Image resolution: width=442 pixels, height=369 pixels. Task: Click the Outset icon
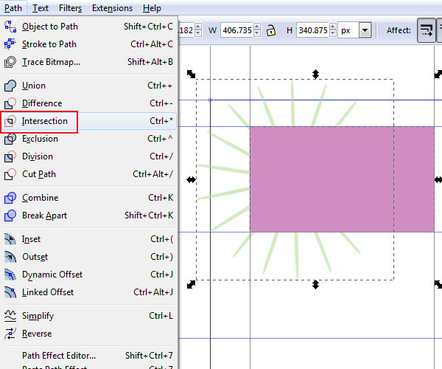pos(10,257)
